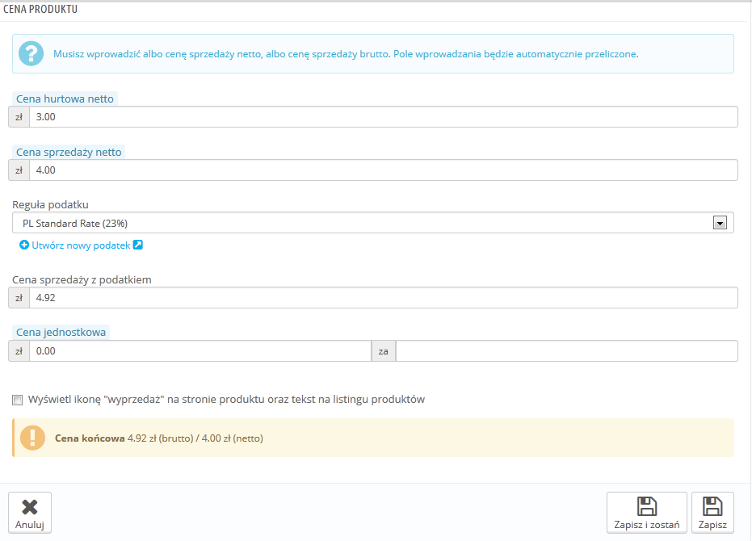Enable the "wyprzedaż" icon checkbox
The image size is (752, 541).
click(18, 400)
